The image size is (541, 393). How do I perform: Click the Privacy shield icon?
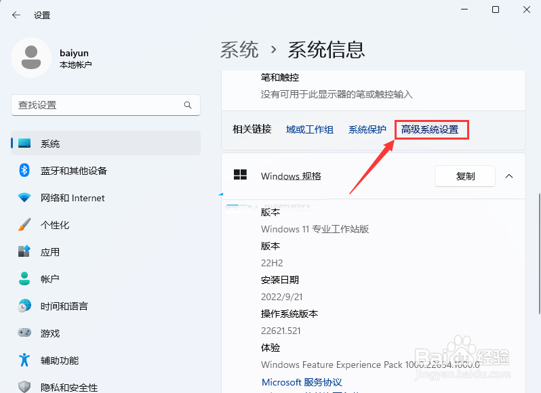click(x=24, y=387)
